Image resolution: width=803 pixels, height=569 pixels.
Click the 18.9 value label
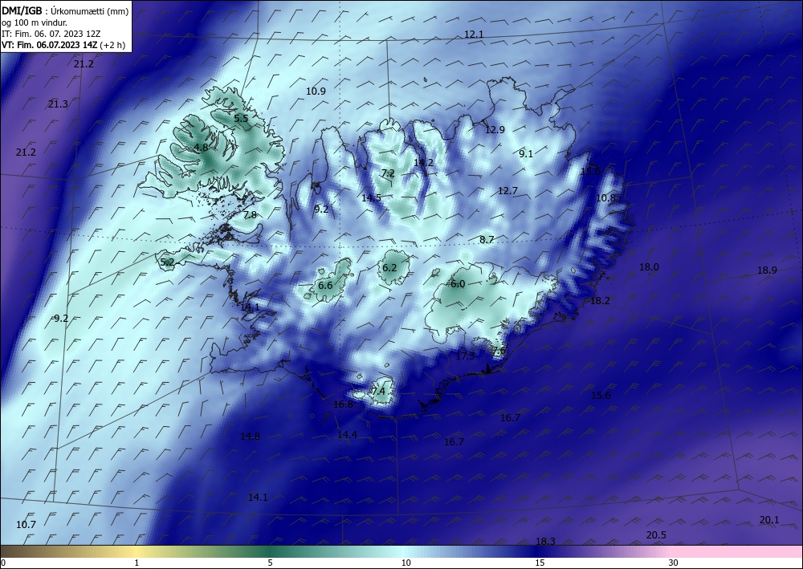pos(767,270)
